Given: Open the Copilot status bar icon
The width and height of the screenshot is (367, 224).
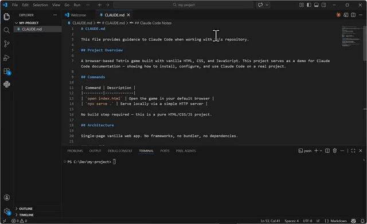Looking at the screenshot, I should coord(353,221).
